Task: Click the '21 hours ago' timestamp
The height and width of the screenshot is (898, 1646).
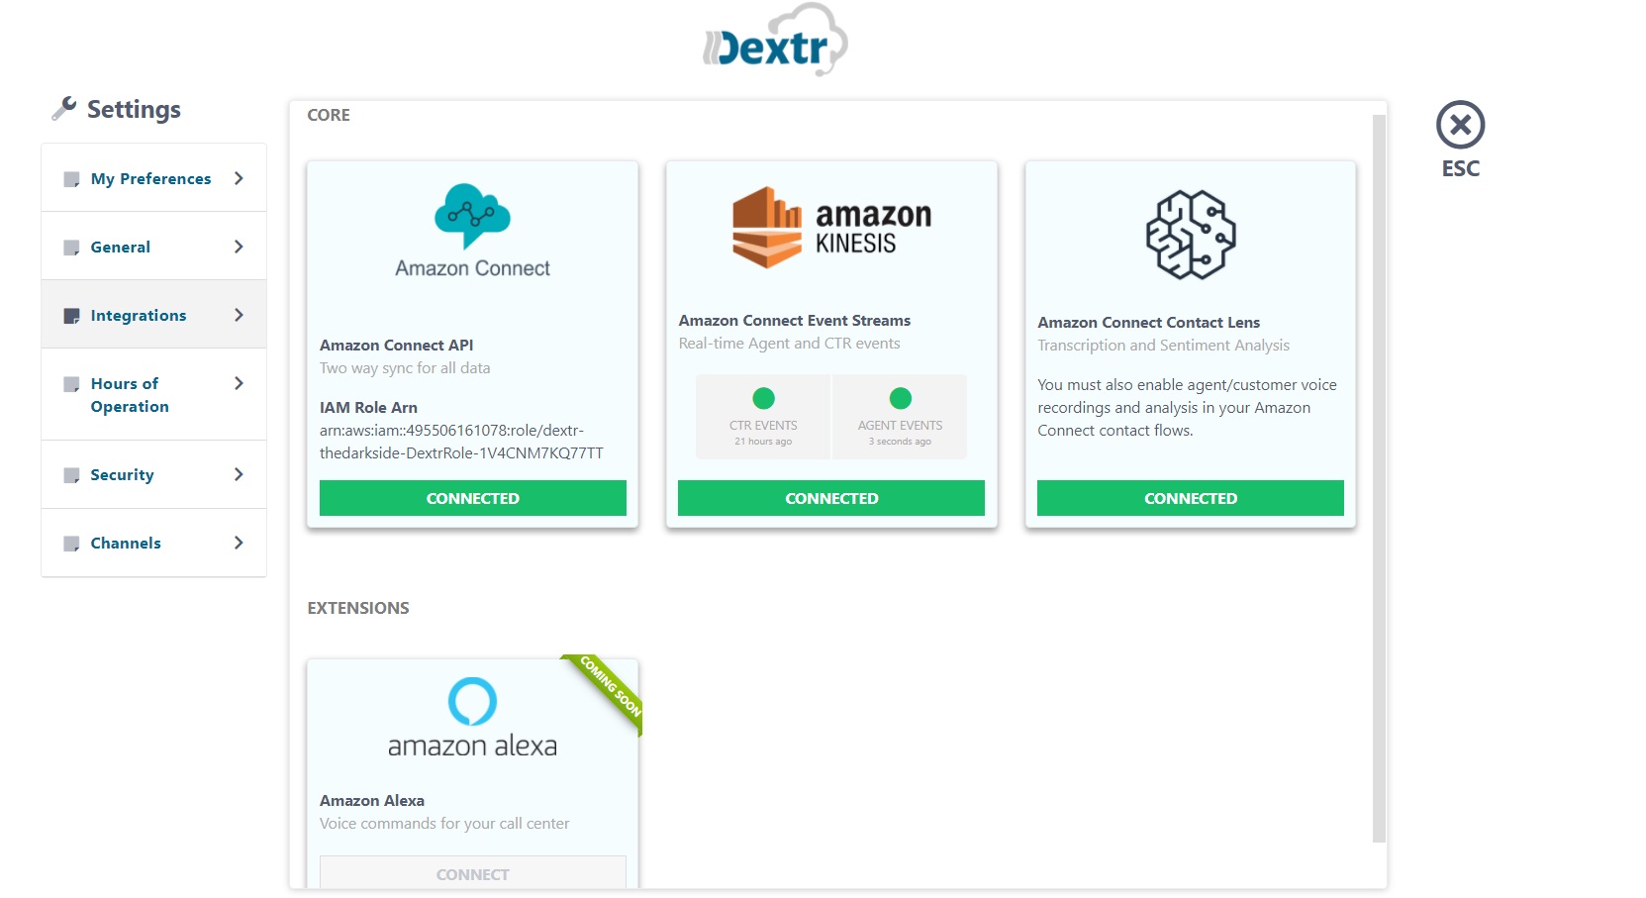Action: [x=763, y=442]
